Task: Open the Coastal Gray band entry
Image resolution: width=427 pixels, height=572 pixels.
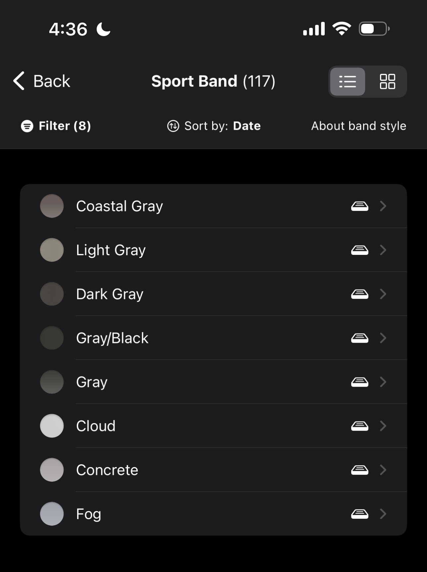Action: [x=119, y=206]
